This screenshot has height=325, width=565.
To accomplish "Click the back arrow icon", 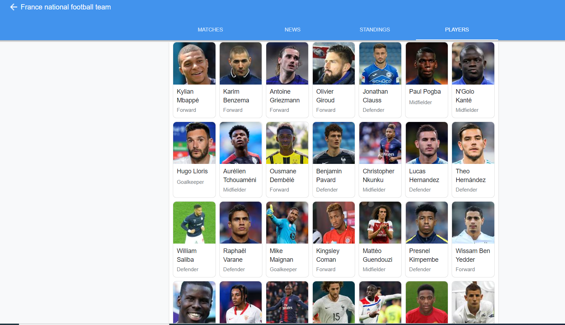I will (14, 7).
